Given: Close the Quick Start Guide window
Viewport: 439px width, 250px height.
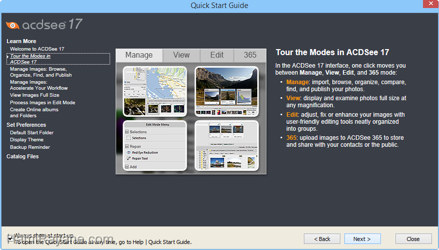Looking at the screenshot, I should coord(430,4).
